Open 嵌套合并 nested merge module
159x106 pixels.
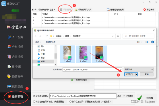click(15, 76)
